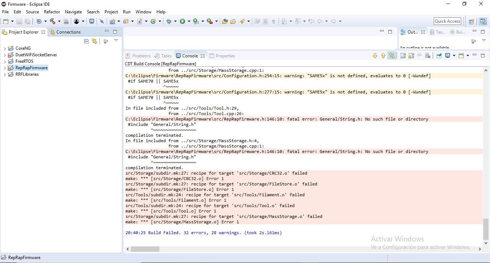Screen dimensions: 490x263
Task: Click the Console vertical scrollbar thumb
Action: [486, 229]
